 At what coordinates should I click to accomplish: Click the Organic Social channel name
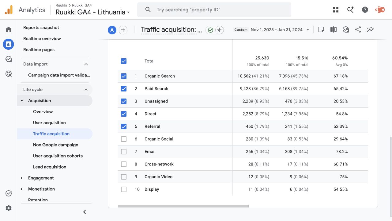click(159, 139)
